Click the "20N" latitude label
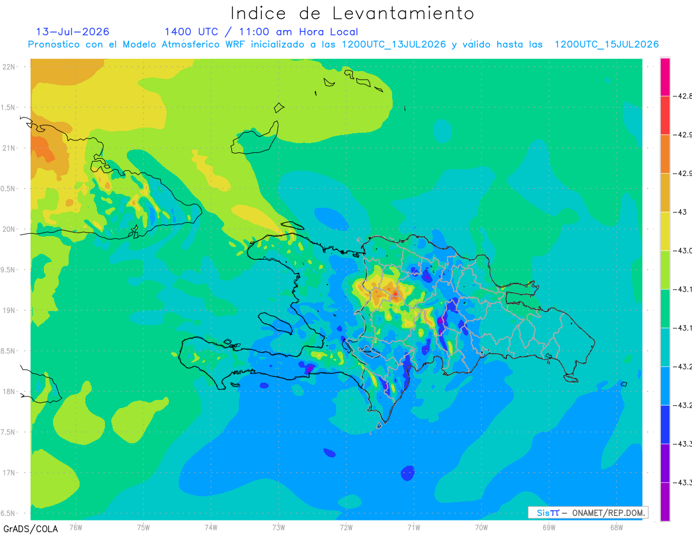Screen dimensions: 692x535 9,229
